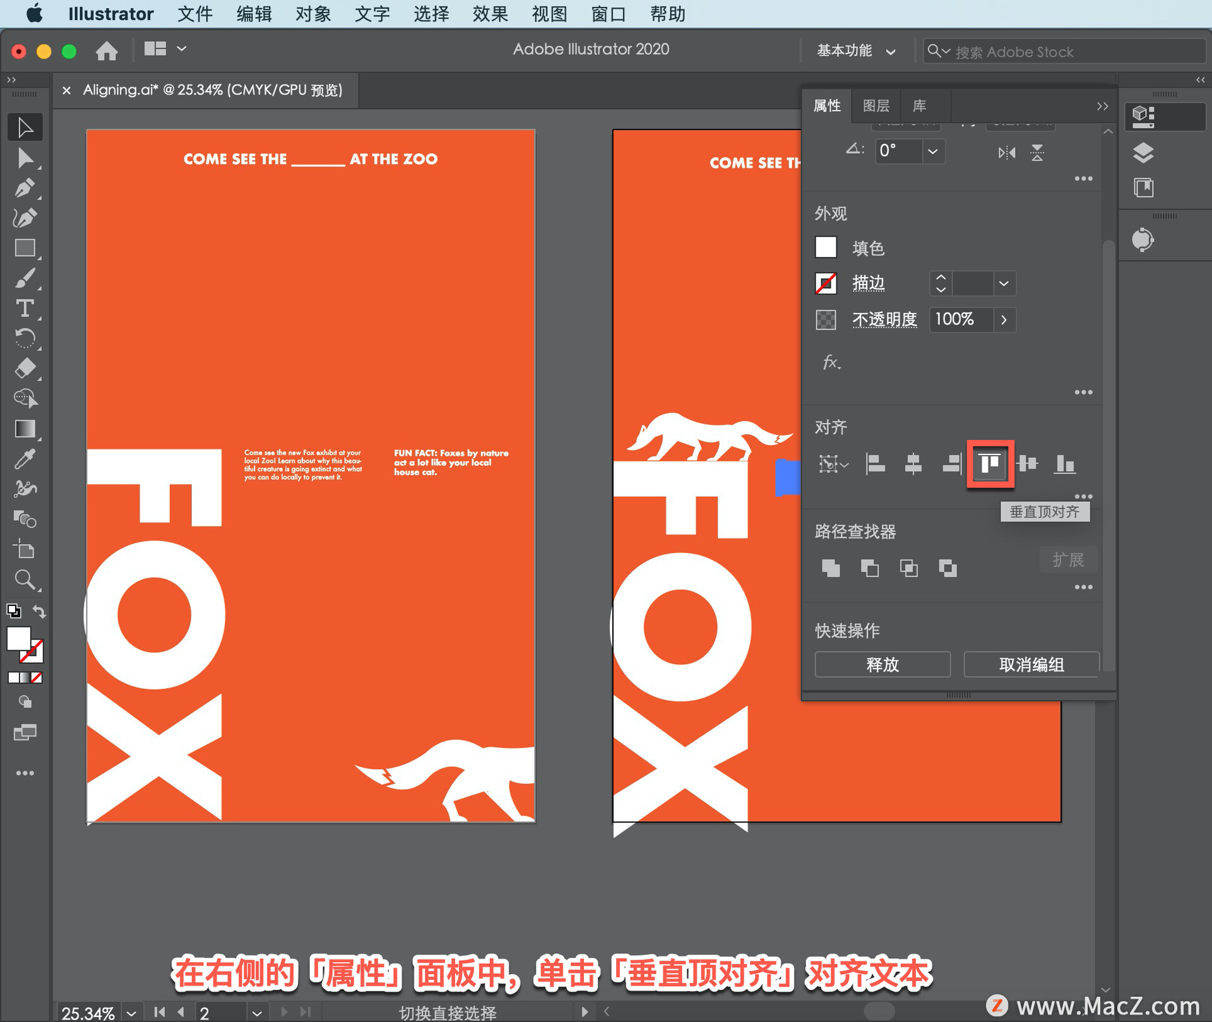
Task: Click the 取消编组 button
Action: [1031, 665]
